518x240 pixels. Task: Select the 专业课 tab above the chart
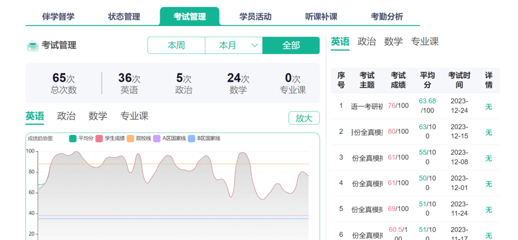(x=134, y=116)
